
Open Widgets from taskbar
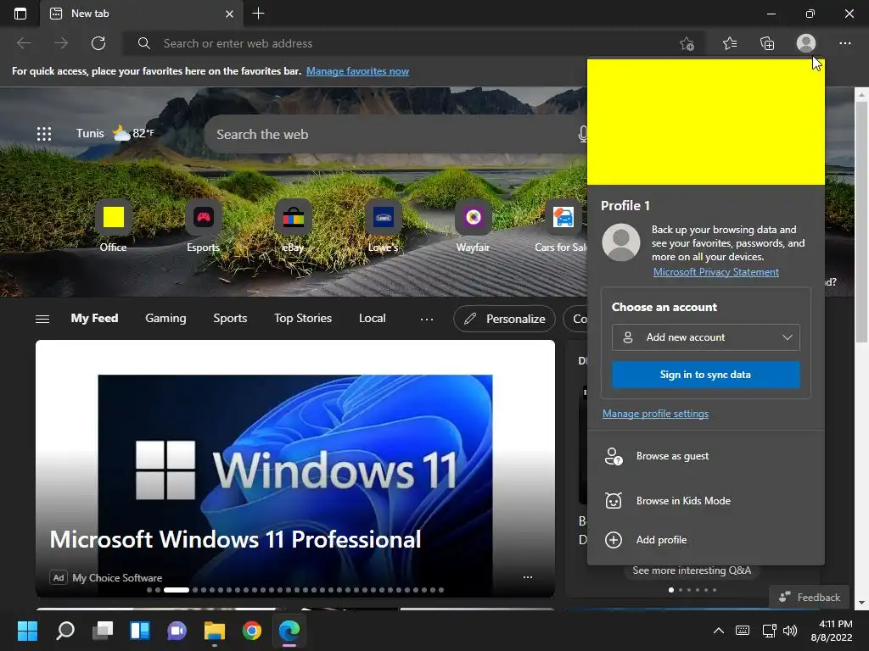[140, 631]
